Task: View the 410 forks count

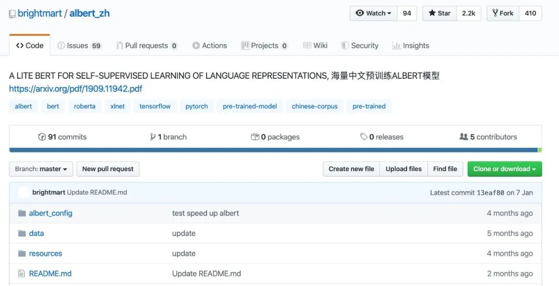Action: coord(531,13)
